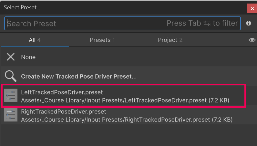The width and height of the screenshot is (257, 146).
Task: Click the LeftTrackedPoseDriver preset sliders icon
Action: [x=11, y=96]
